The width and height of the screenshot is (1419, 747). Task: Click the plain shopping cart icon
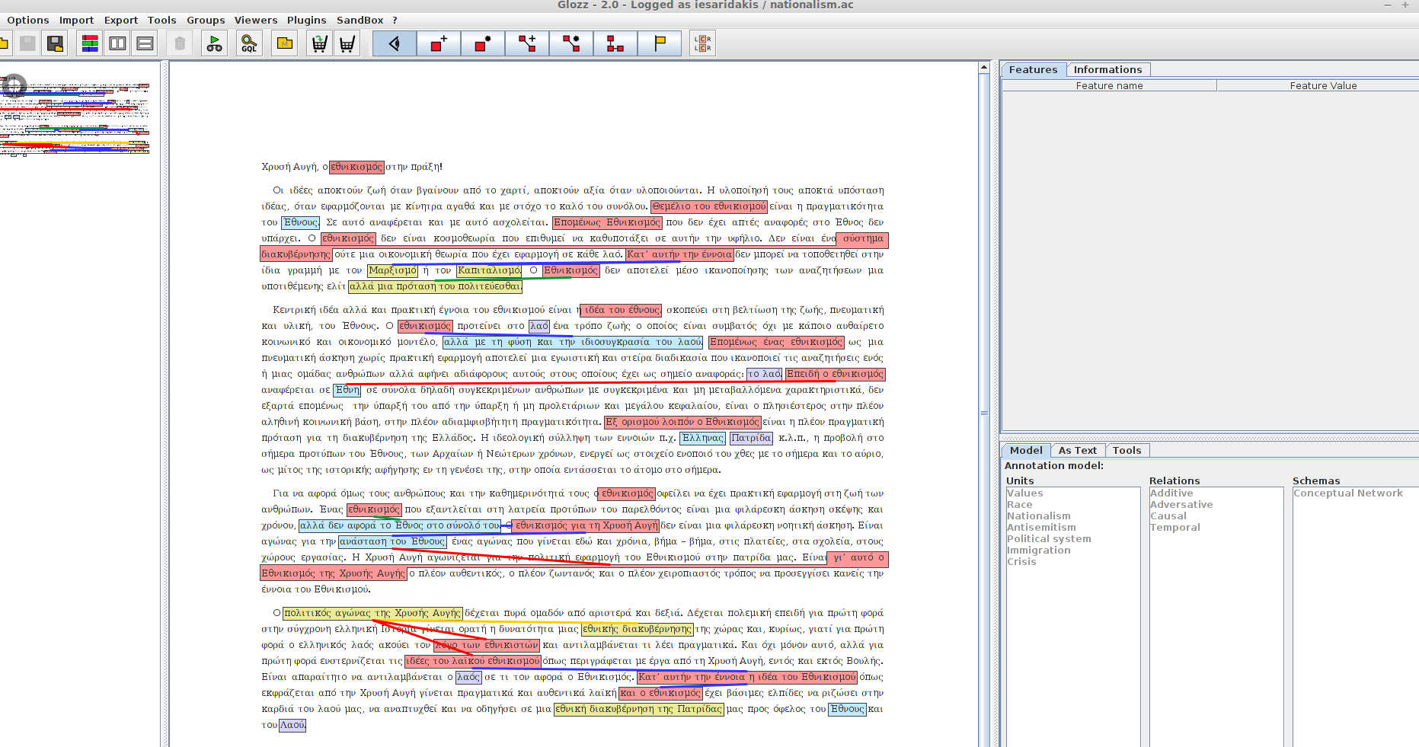pyautogui.click(x=347, y=43)
